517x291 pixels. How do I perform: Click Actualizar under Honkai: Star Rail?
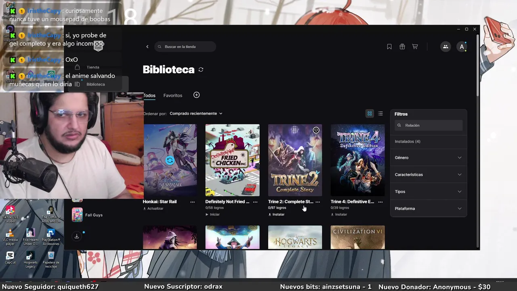pos(153,209)
